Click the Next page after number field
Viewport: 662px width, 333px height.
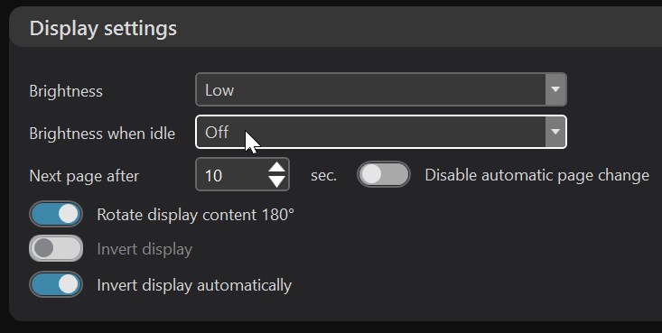[x=242, y=174]
